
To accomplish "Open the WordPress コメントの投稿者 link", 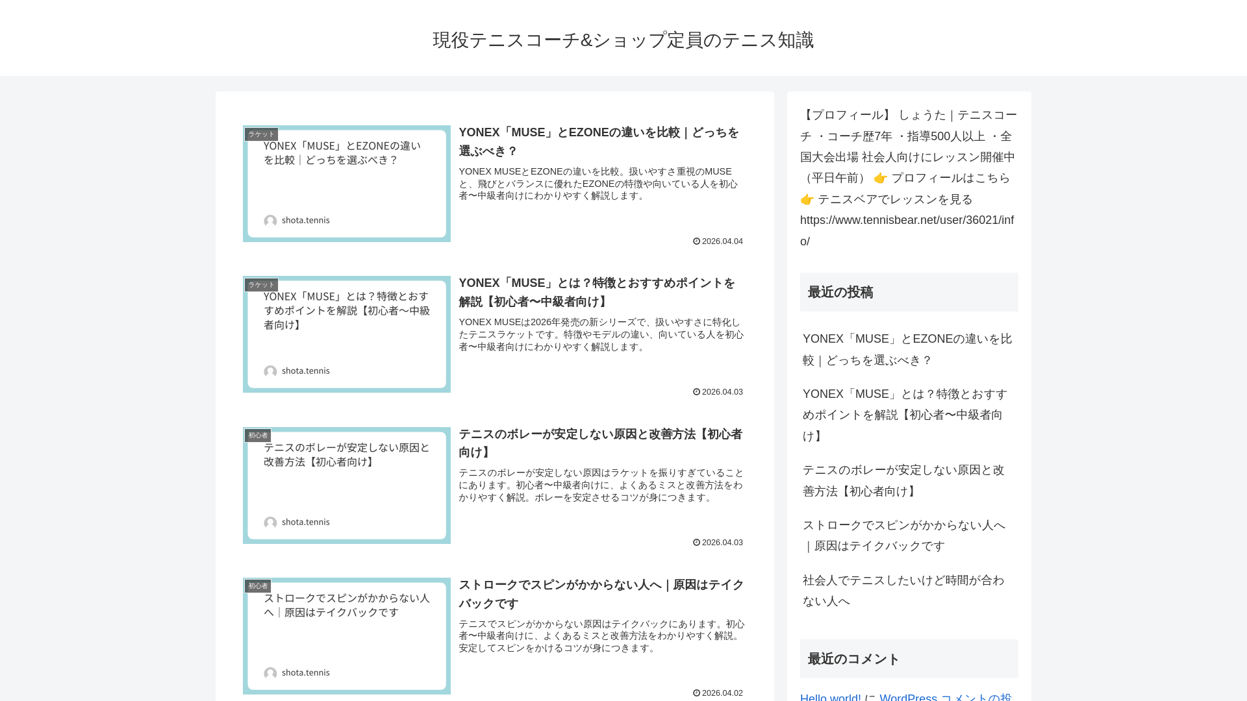I will [x=946, y=696].
